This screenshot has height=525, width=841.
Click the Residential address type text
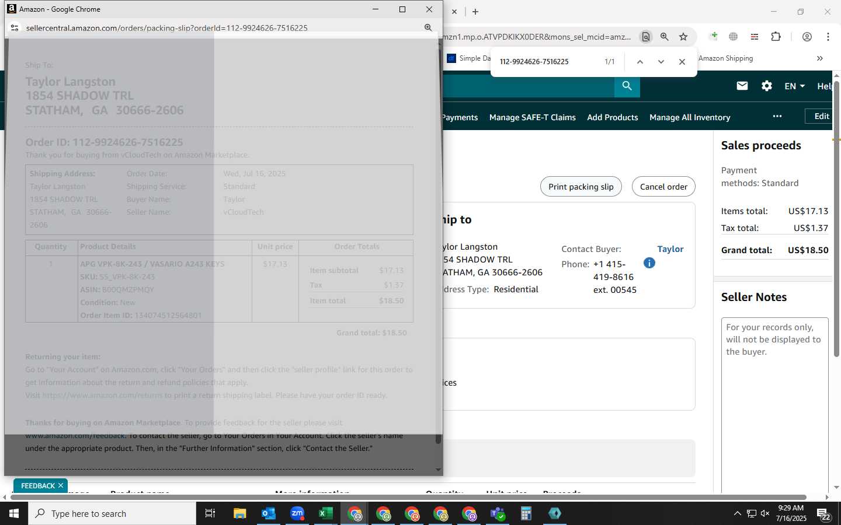(x=516, y=289)
